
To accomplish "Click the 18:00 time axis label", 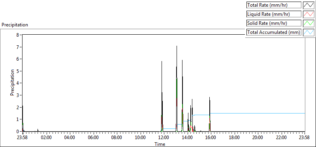I will (234, 138).
